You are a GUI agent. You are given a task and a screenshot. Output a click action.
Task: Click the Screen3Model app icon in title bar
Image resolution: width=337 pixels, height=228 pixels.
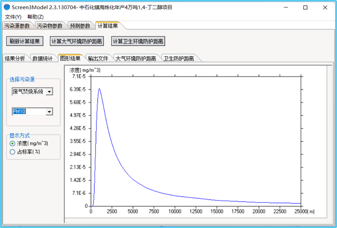pos(7,7)
